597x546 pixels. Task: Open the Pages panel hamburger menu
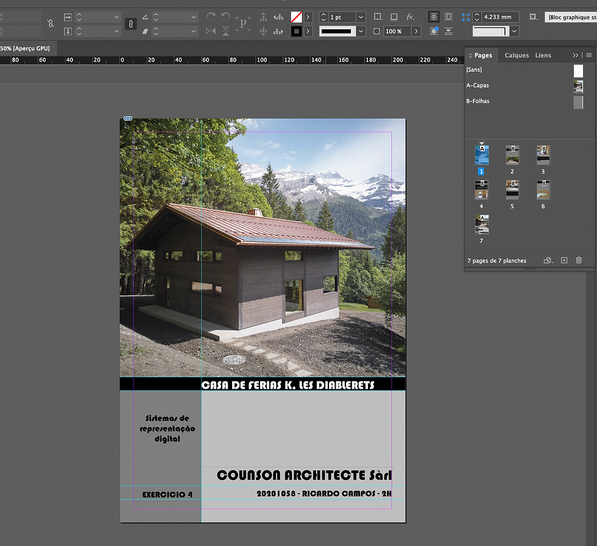tap(588, 55)
